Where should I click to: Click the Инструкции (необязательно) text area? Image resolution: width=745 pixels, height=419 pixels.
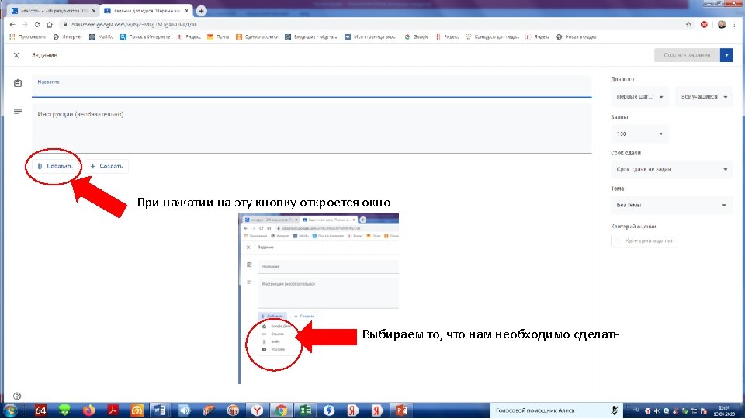[x=312, y=128]
